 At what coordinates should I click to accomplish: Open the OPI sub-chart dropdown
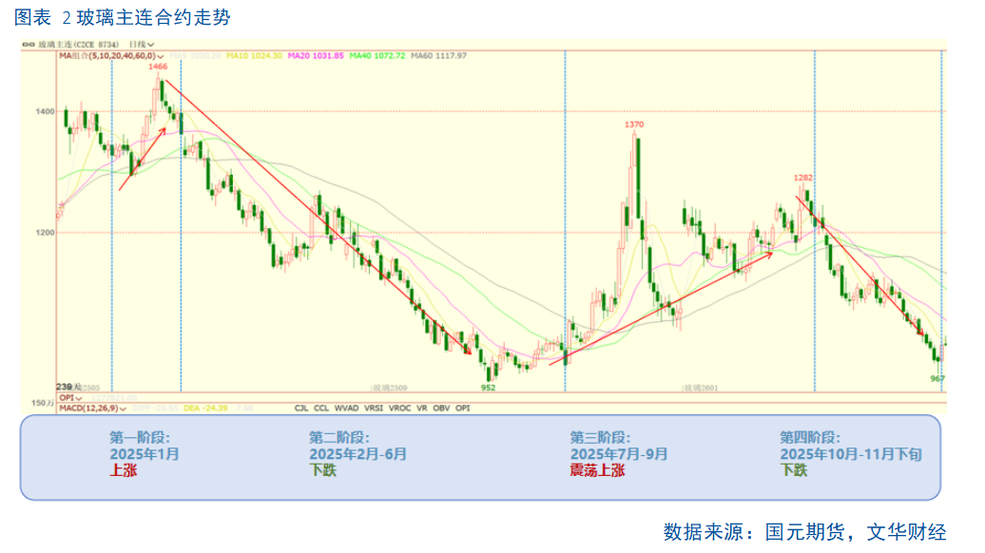[x=70, y=398]
